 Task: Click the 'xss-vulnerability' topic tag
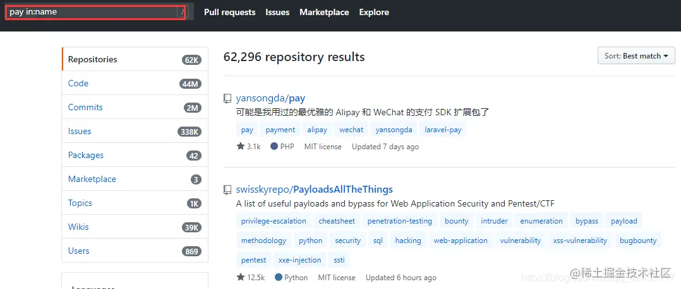580,241
